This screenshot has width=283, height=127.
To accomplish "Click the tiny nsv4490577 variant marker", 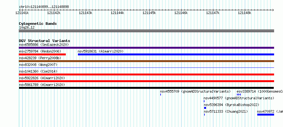I will tap(204, 101).
